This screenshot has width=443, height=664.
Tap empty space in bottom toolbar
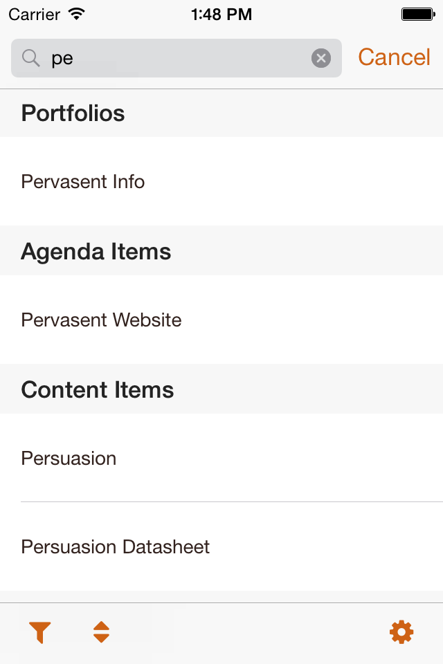point(249,633)
